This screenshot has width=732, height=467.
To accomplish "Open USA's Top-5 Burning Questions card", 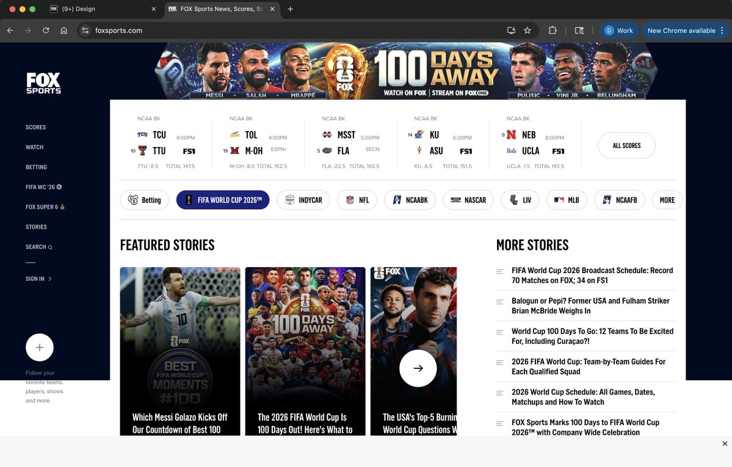I will point(413,351).
